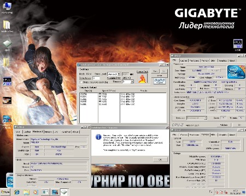
Task: Click the Intel gadget icon above Start button
Action: pos(9,180)
